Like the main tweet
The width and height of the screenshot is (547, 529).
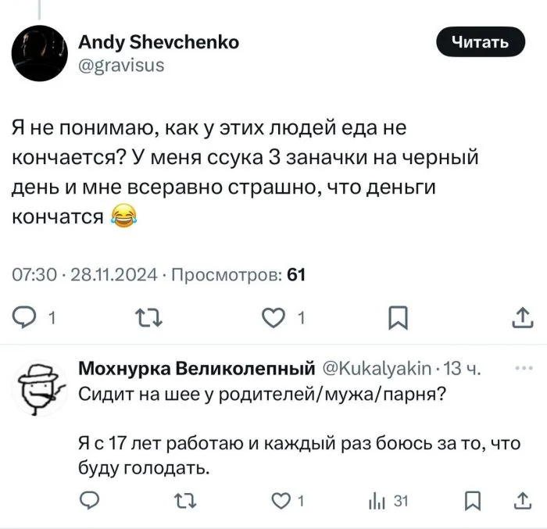point(273,317)
